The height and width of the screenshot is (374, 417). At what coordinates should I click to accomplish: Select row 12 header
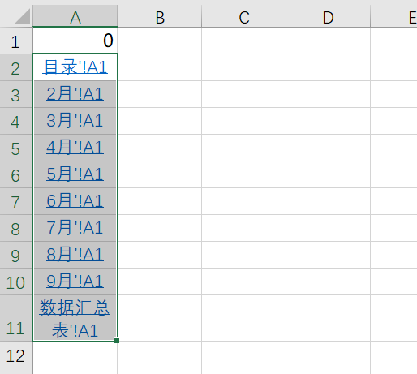point(16,355)
